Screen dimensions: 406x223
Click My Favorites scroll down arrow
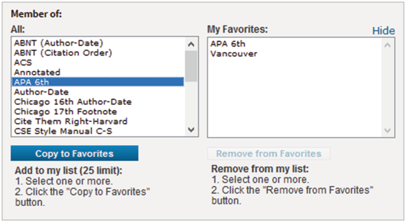[x=388, y=130]
